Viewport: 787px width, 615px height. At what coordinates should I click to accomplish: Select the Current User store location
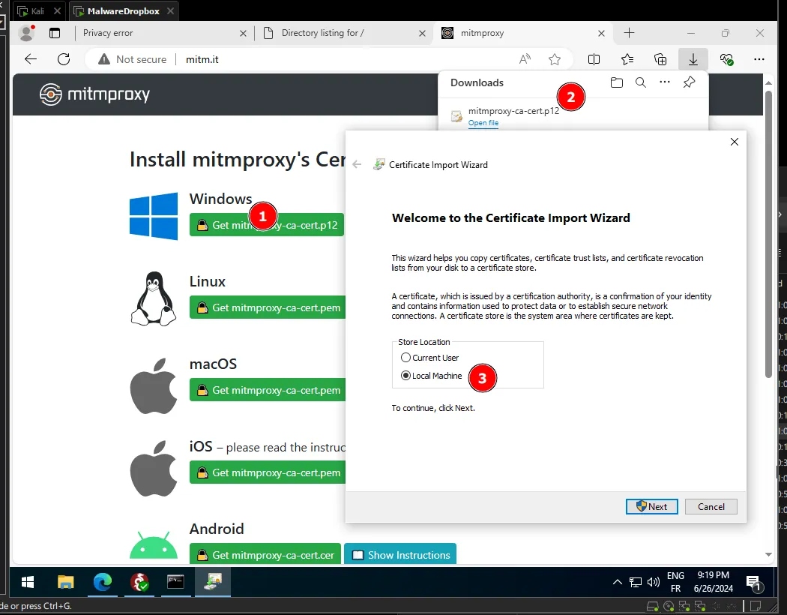tap(406, 358)
